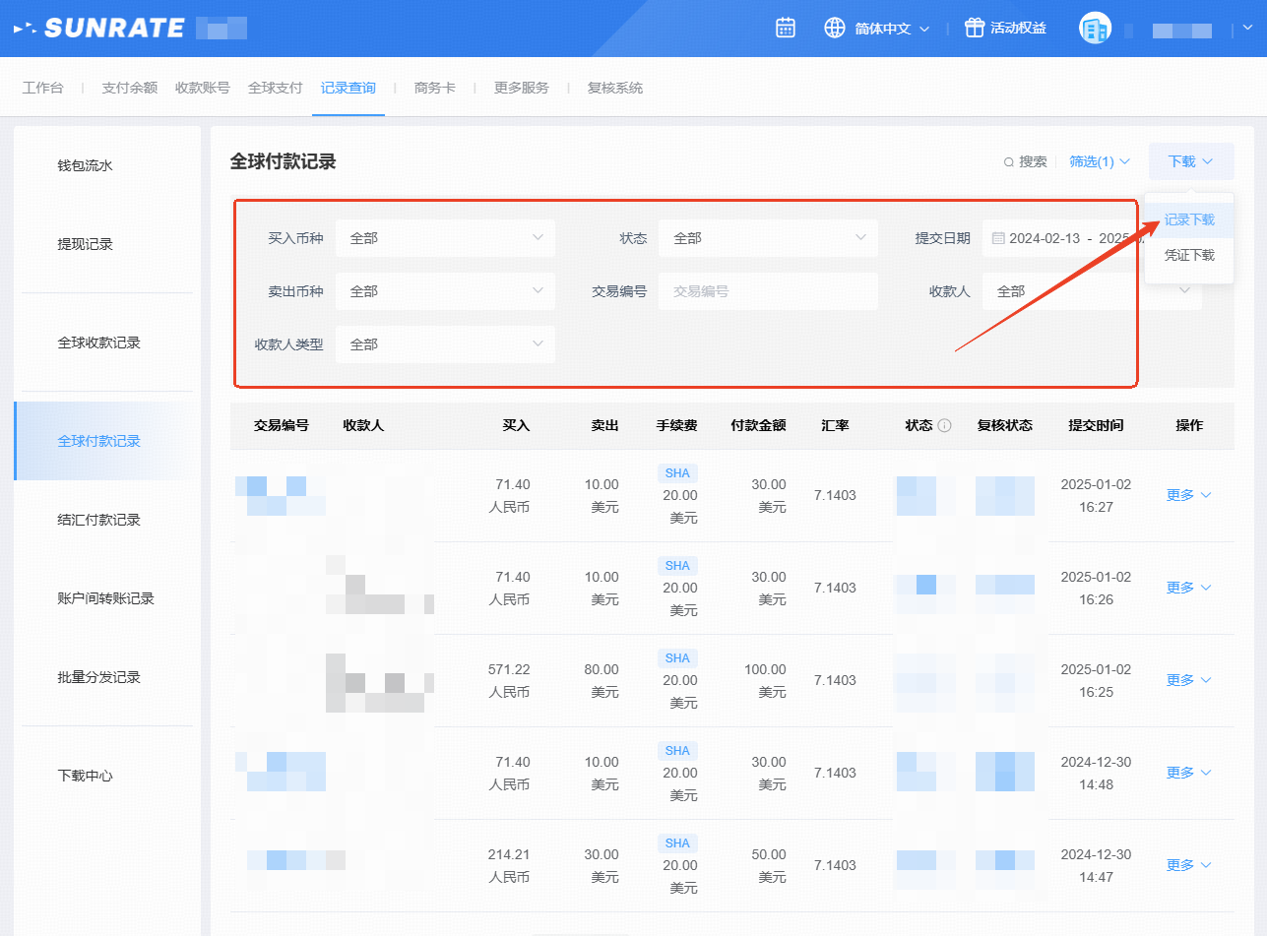Image resolution: width=1267 pixels, height=936 pixels.
Task: Click the user avatar icon
Action: (x=1094, y=29)
